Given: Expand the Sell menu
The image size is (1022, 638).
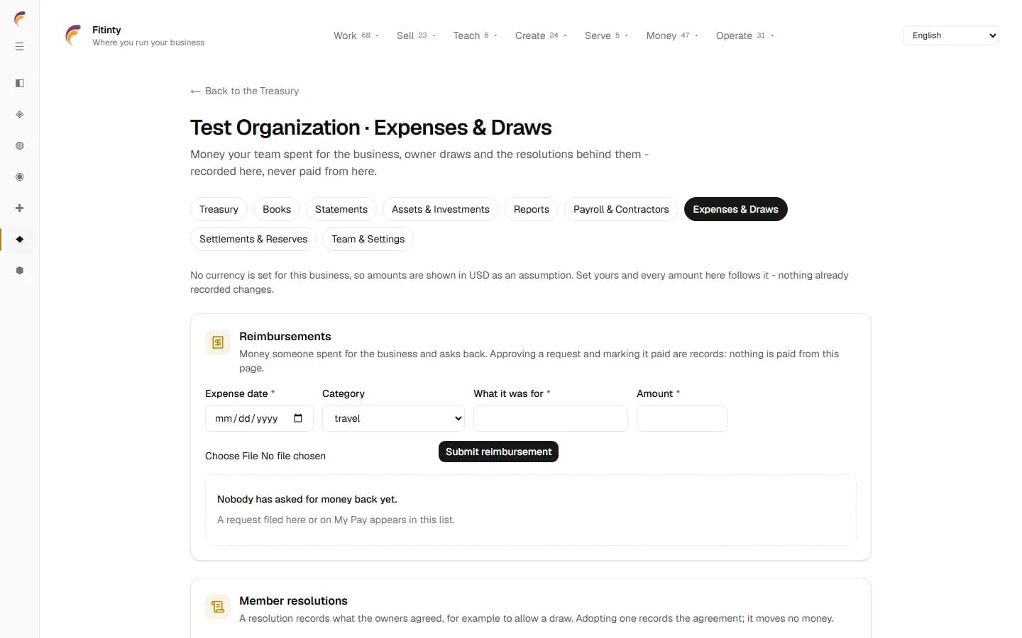Looking at the screenshot, I should tap(416, 35).
